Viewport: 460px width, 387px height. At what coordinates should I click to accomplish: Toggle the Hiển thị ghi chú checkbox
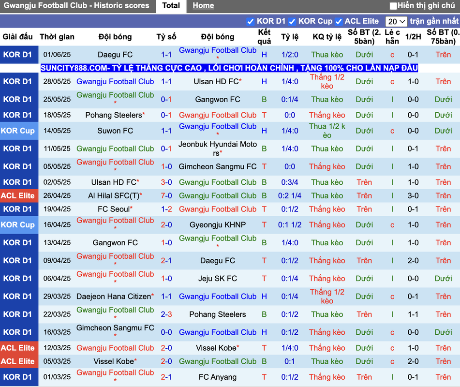393,6
